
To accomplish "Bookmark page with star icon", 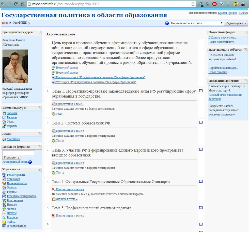I will [x=193, y=4].
